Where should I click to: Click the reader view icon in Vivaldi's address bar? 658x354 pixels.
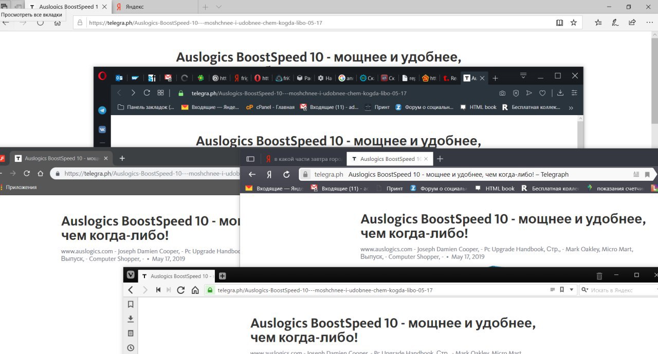coord(553,290)
